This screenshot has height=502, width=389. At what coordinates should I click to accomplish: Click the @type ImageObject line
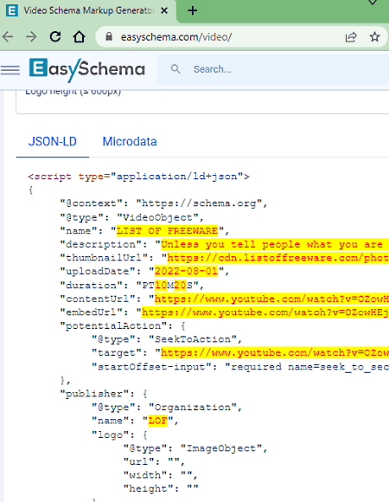pyautogui.click(x=195, y=448)
